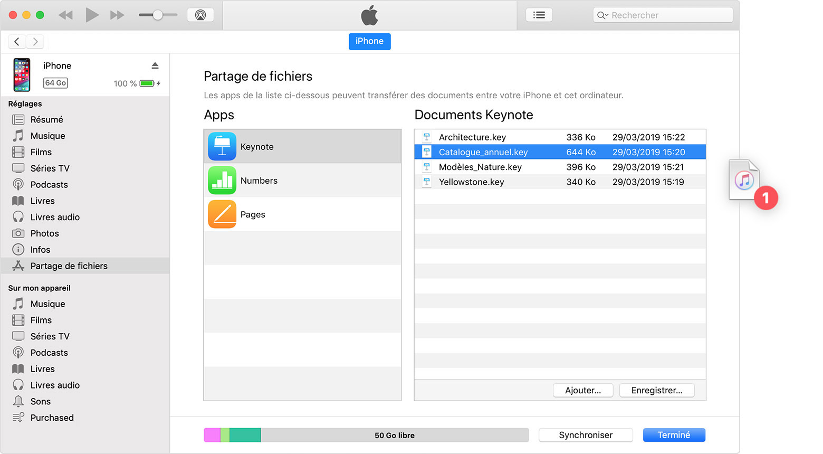Select the Numbers app icon

click(x=222, y=181)
